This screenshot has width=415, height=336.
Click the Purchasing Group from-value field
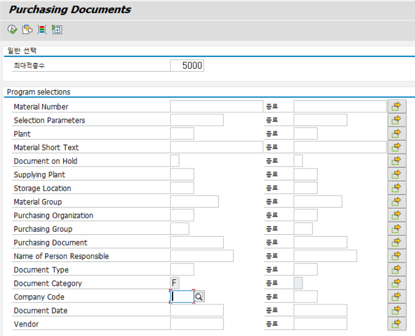(179, 229)
